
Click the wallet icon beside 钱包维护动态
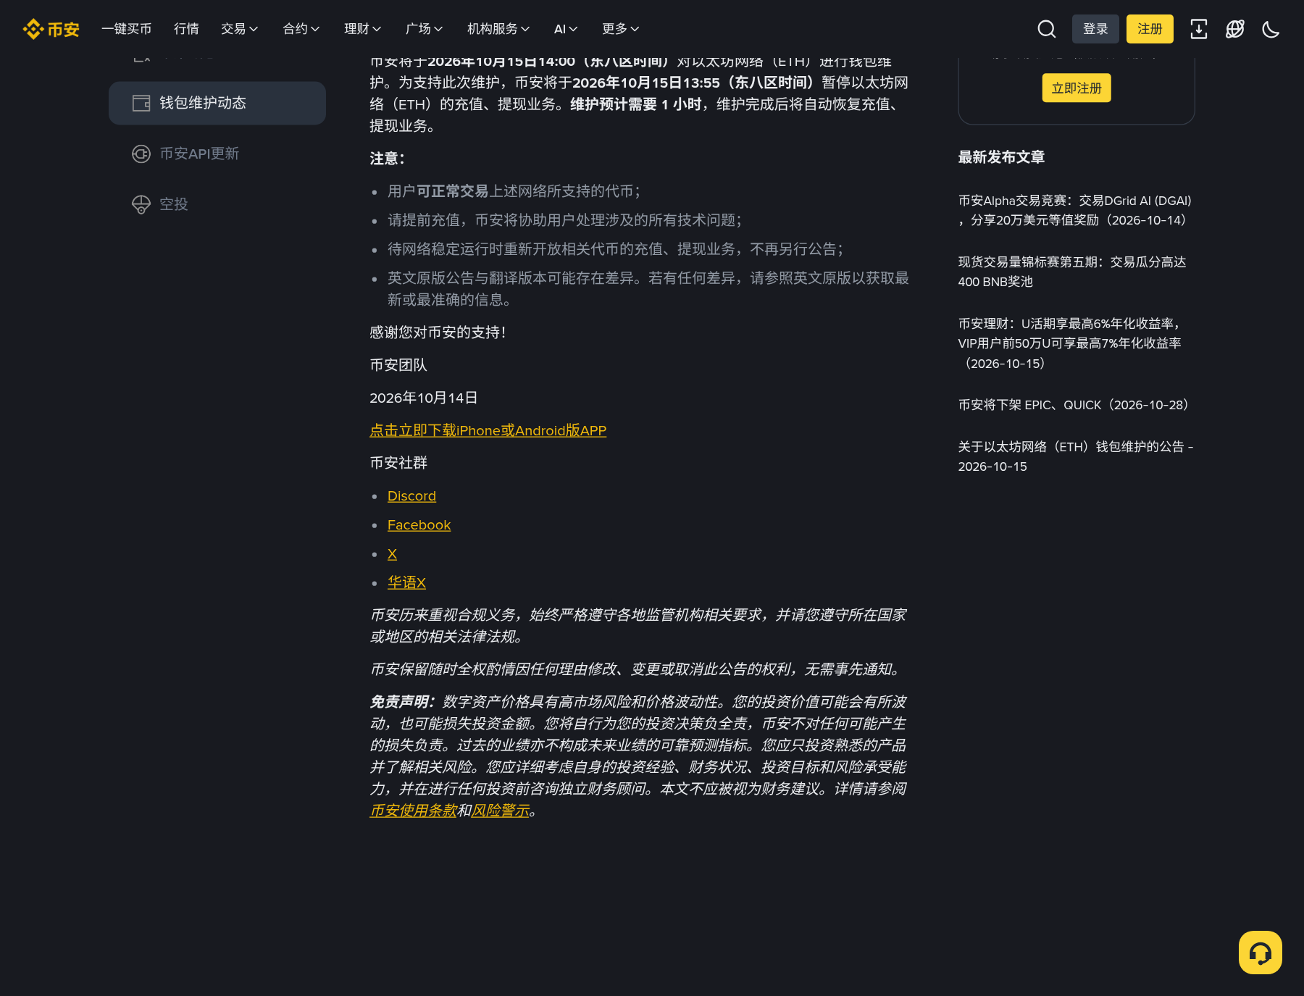pyautogui.click(x=141, y=103)
